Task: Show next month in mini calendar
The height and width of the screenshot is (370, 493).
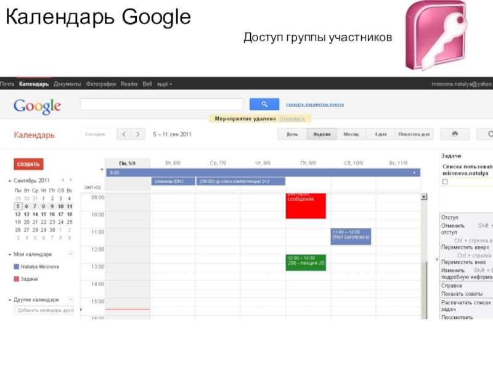Action: tap(70, 180)
